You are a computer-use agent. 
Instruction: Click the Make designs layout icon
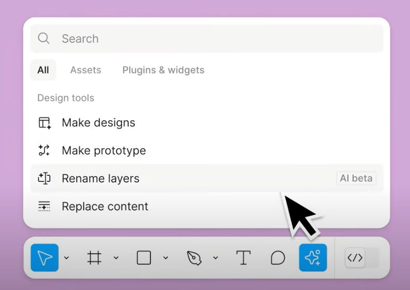tap(45, 123)
